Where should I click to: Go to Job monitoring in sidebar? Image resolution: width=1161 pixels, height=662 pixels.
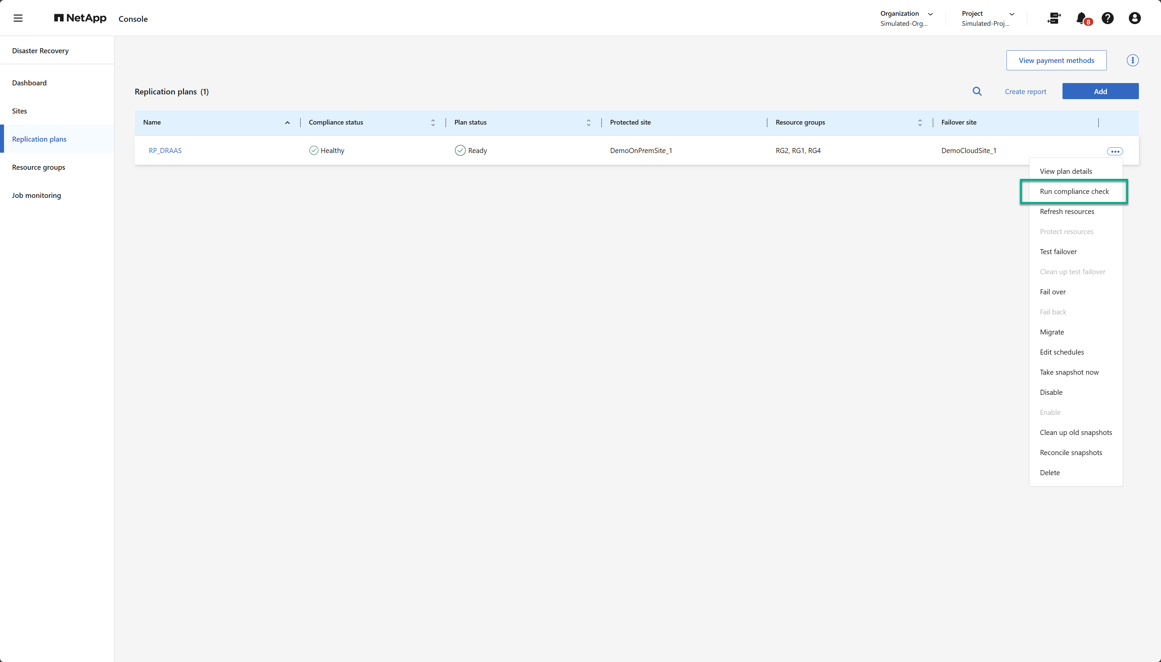pyautogui.click(x=37, y=195)
